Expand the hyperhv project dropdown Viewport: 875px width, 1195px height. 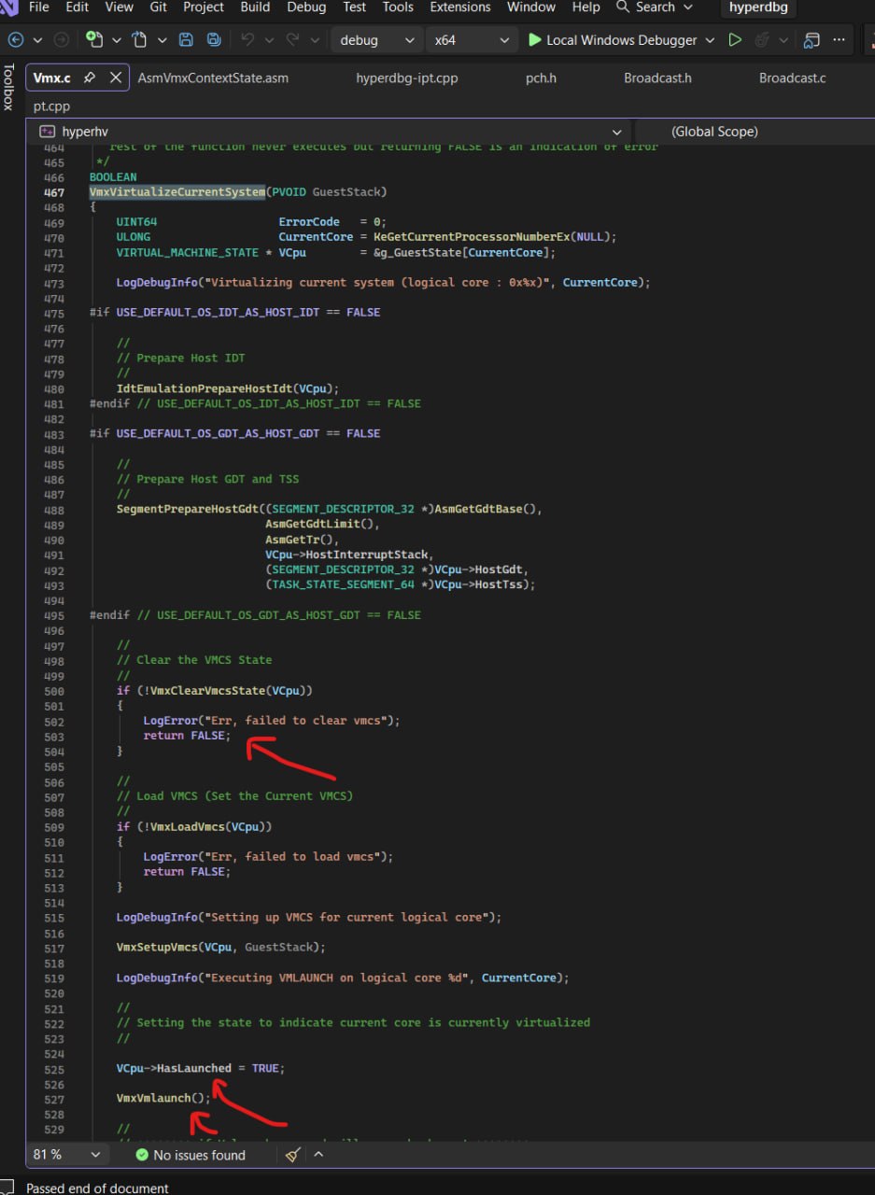616,132
